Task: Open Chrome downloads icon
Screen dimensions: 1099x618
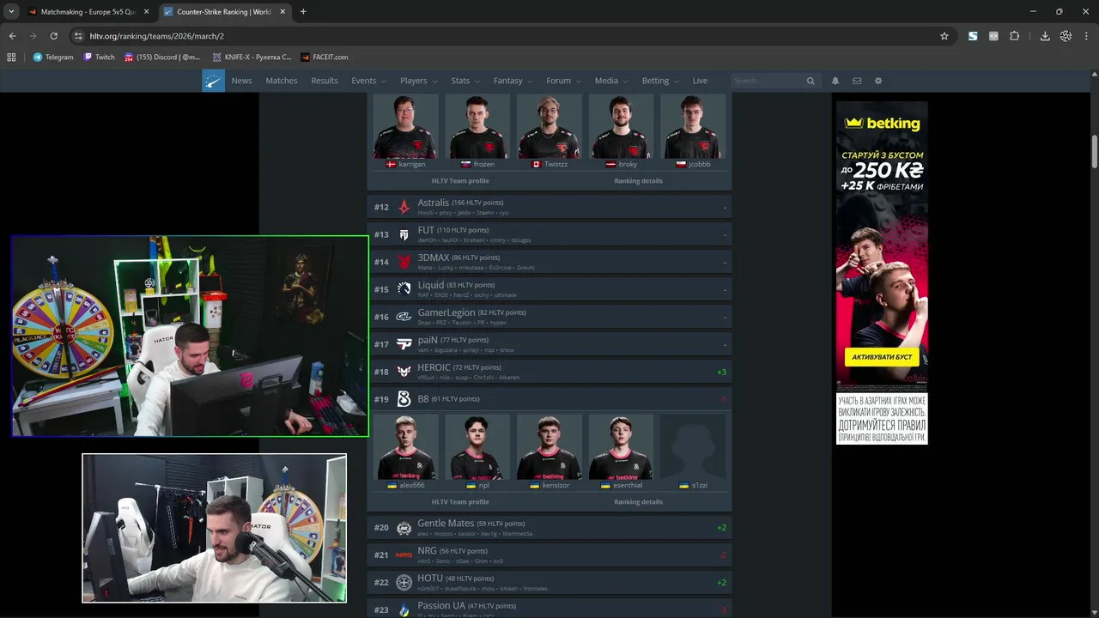Action: (1045, 36)
